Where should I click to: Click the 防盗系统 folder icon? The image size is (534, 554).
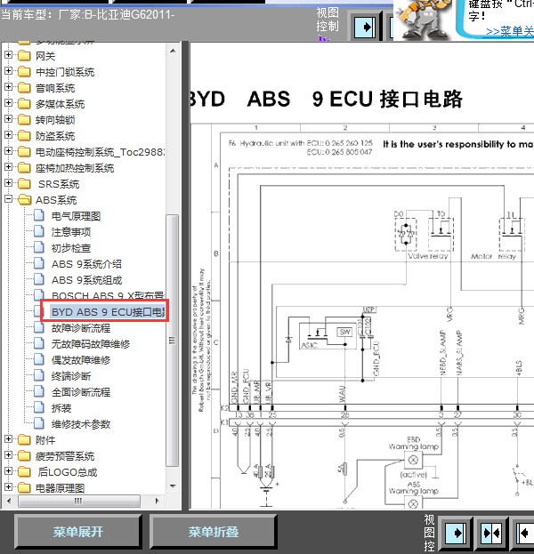pos(24,135)
